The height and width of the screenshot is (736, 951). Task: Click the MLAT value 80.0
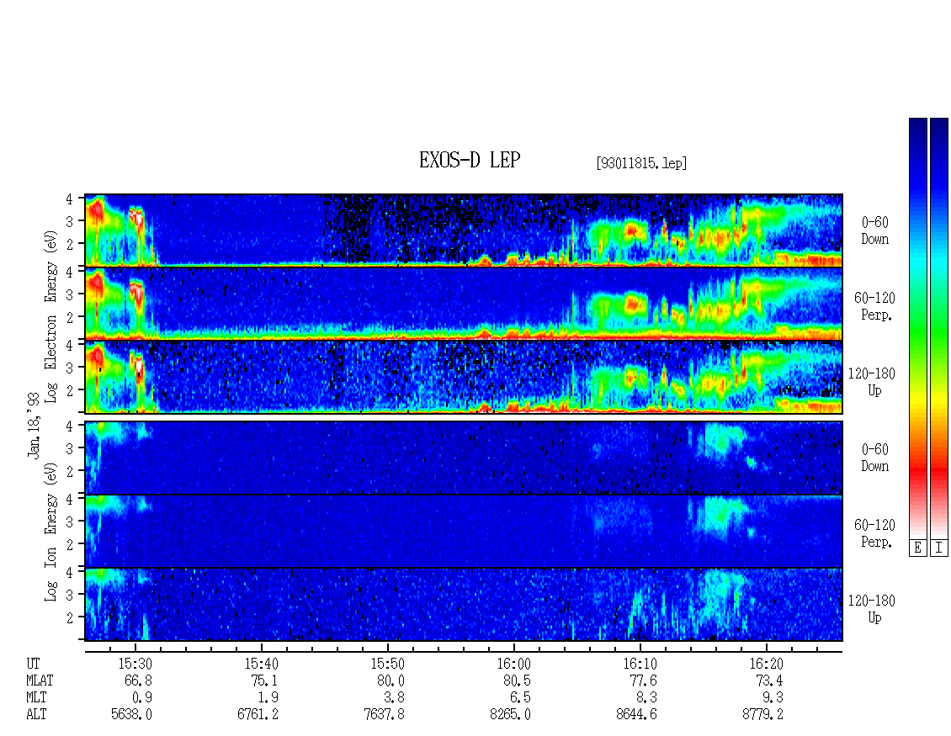(x=390, y=680)
